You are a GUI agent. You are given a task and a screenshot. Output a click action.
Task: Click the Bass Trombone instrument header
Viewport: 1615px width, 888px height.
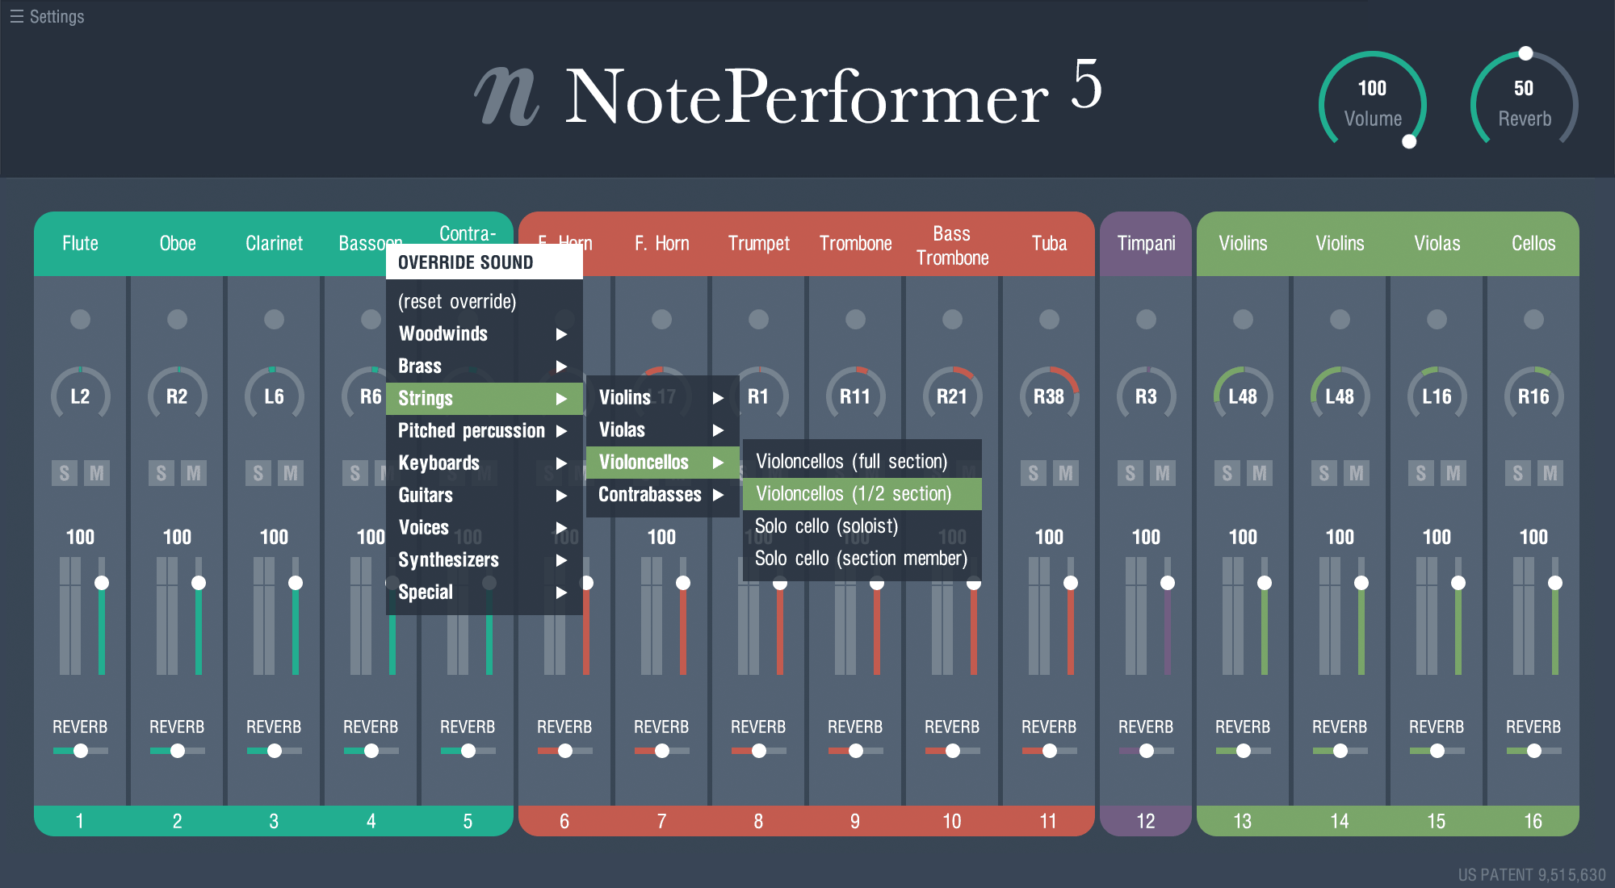tap(952, 245)
